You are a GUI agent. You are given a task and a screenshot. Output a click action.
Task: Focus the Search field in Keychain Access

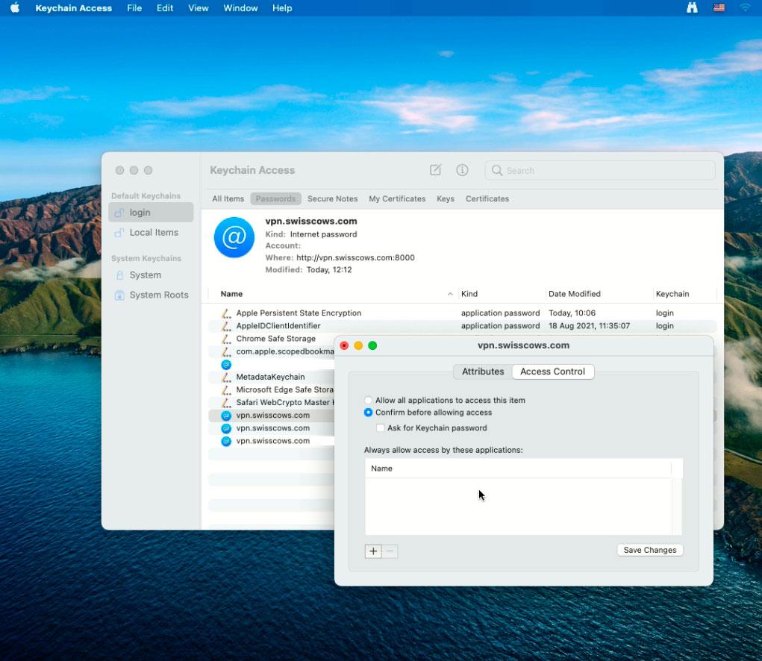(600, 170)
